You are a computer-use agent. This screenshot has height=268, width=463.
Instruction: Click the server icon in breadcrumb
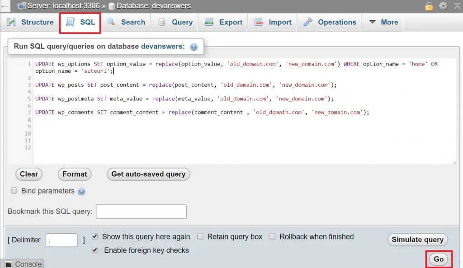[22, 6]
